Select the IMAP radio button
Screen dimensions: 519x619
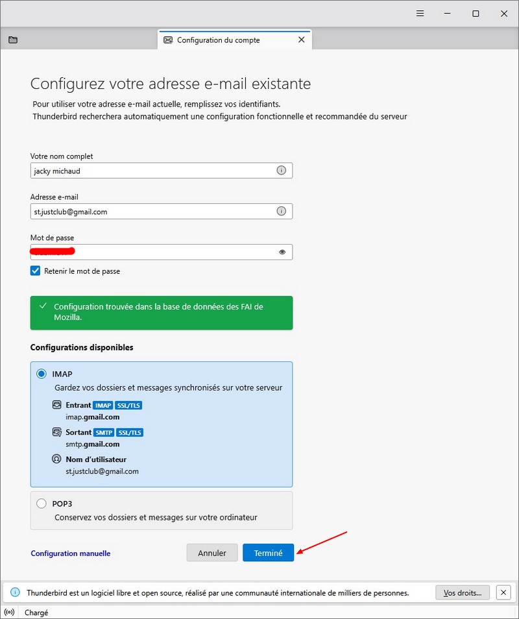coord(42,374)
